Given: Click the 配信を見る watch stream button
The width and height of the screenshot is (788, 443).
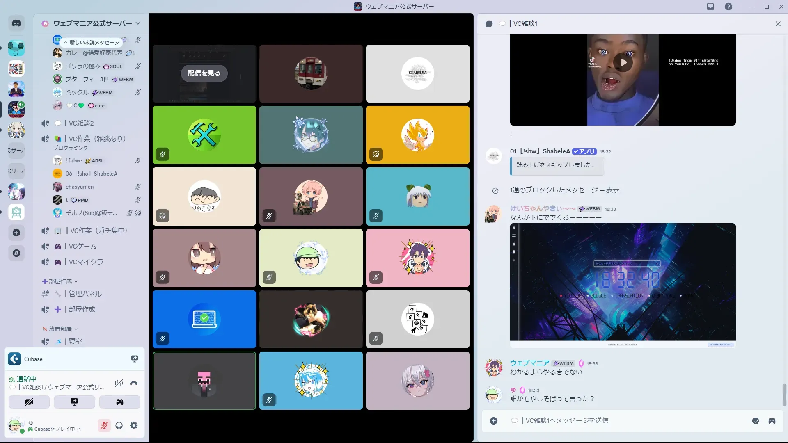Looking at the screenshot, I should (x=204, y=73).
